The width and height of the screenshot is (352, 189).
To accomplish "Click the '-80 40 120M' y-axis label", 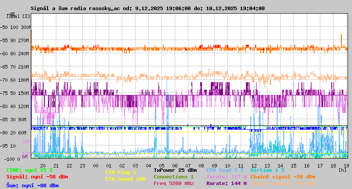I will pos(15,106).
